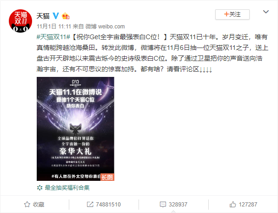Click the 11月1日 11:11 timestamp

point(54,27)
